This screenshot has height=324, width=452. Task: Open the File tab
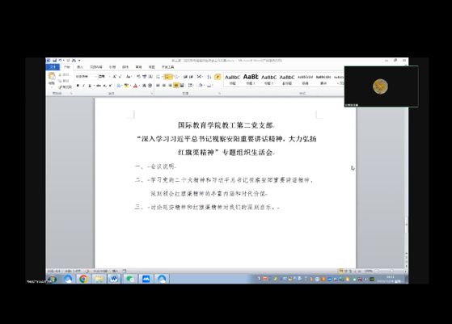(53, 67)
